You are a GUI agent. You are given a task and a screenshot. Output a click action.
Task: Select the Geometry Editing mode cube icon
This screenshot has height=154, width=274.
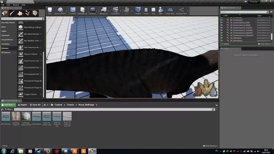35,13
